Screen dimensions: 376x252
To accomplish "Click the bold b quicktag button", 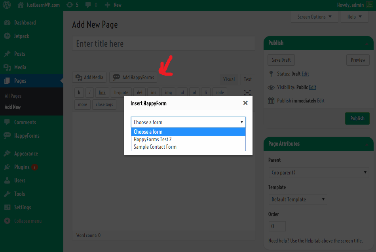I will pos(79,93).
